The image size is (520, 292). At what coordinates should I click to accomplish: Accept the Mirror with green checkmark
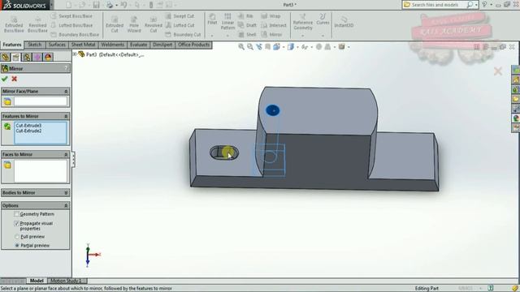pos(5,79)
